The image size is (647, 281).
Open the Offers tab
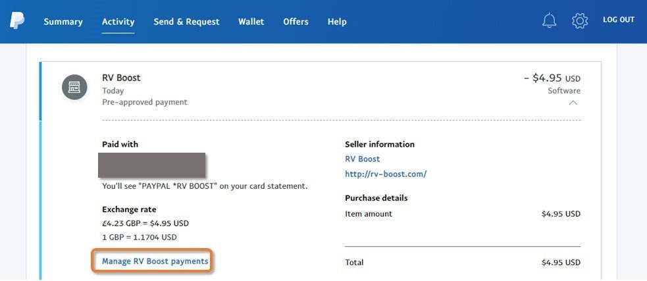[296, 22]
